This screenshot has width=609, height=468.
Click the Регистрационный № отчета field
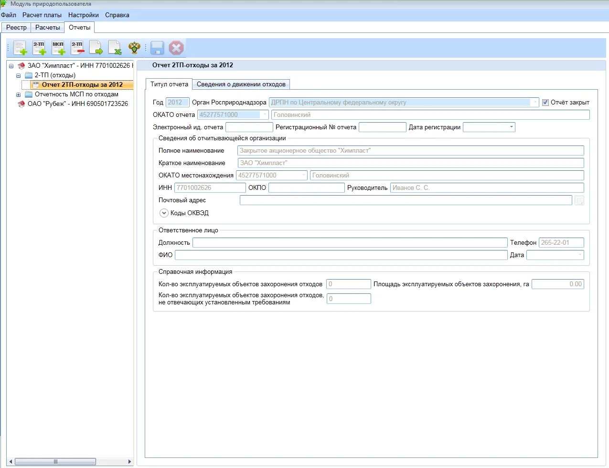[382, 127]
